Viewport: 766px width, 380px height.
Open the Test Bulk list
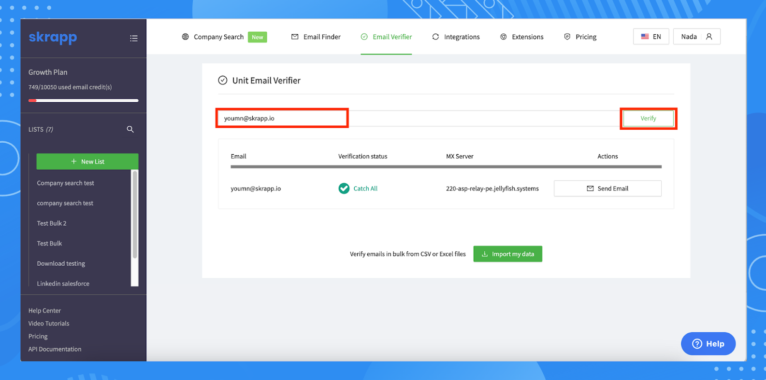point(49,244)
